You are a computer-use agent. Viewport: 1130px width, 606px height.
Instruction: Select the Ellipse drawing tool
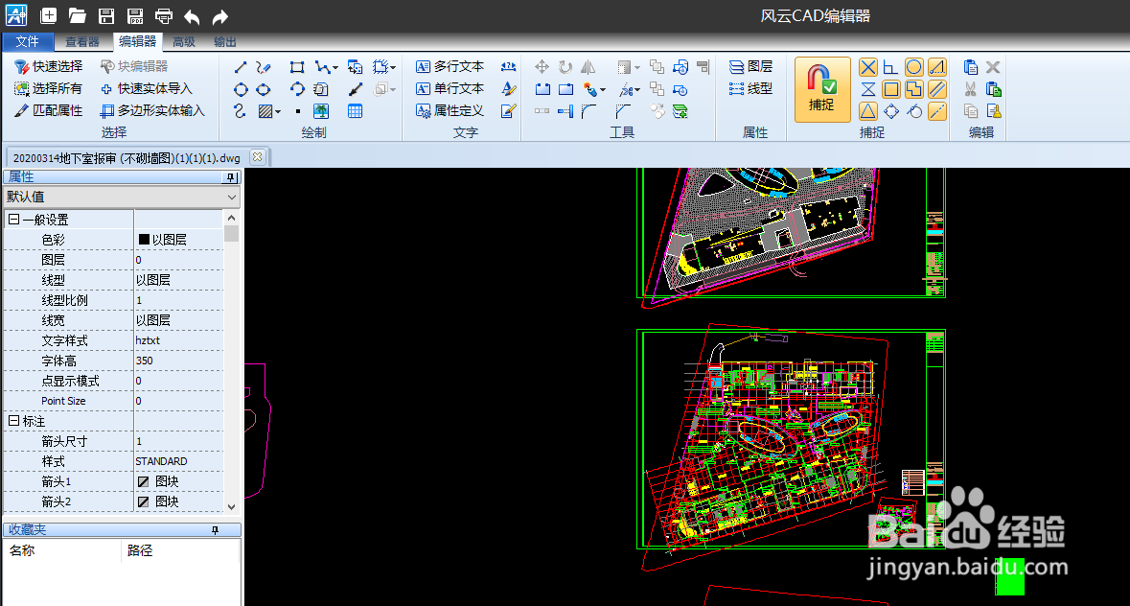[x=264, y=89]
